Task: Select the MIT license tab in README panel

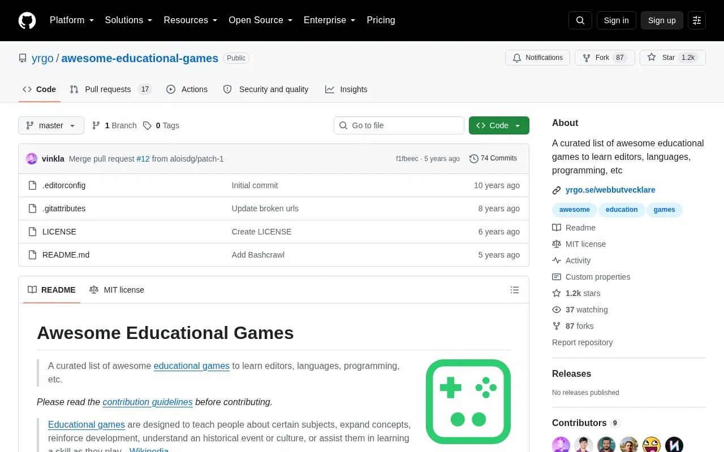Action: (x=117, y=290)
